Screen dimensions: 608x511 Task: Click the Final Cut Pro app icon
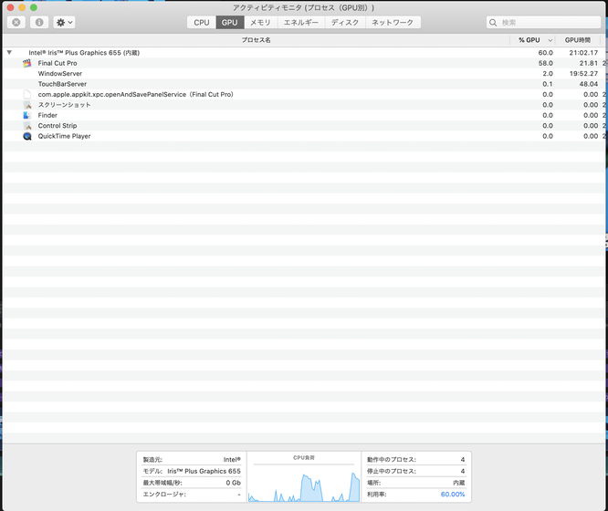(26, 63)
